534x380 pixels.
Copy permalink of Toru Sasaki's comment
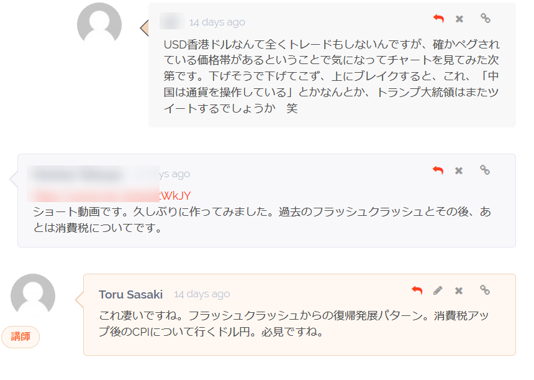click(x=485, y=290)
